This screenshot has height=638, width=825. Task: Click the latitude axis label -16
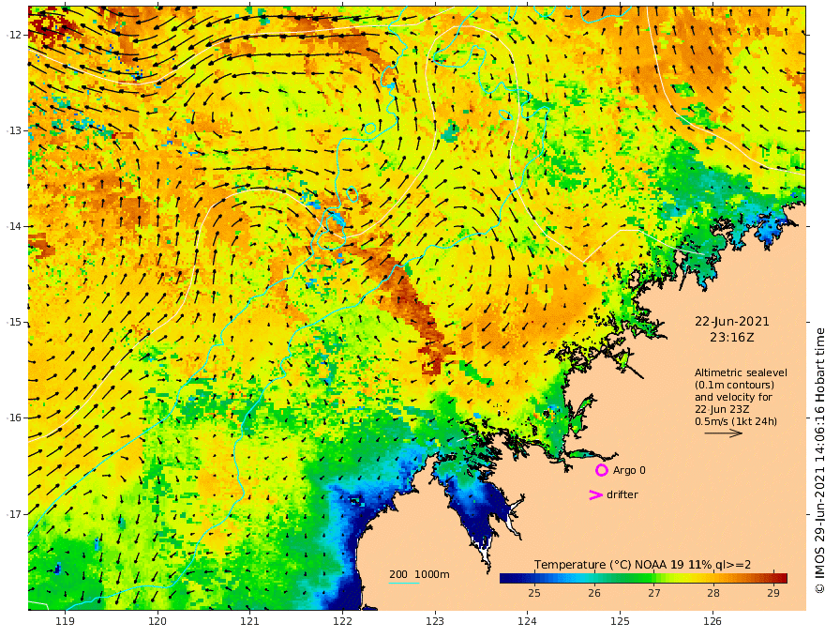[x=14, y=418]
